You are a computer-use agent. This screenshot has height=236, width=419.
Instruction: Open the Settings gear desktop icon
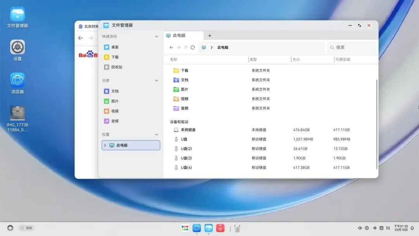17,47
